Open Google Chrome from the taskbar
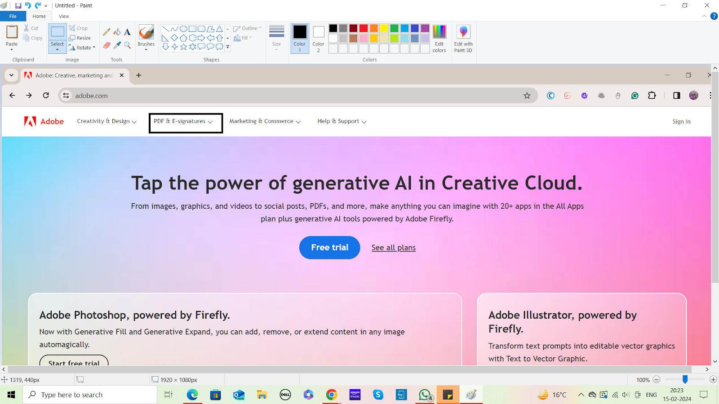719x404 pixels. click(x=332, y=395)
